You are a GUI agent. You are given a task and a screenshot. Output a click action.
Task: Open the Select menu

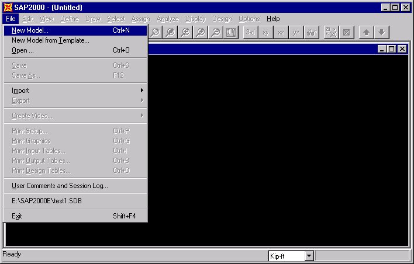click(x=116, y=19)
